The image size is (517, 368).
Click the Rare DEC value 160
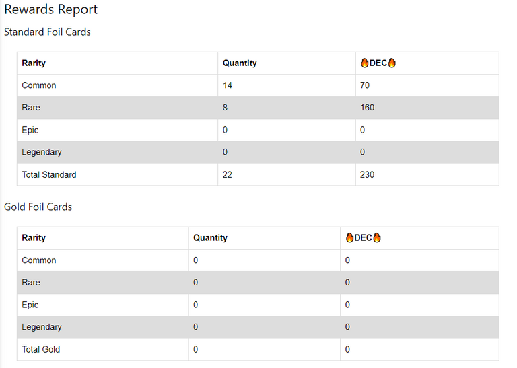(367, 108)
